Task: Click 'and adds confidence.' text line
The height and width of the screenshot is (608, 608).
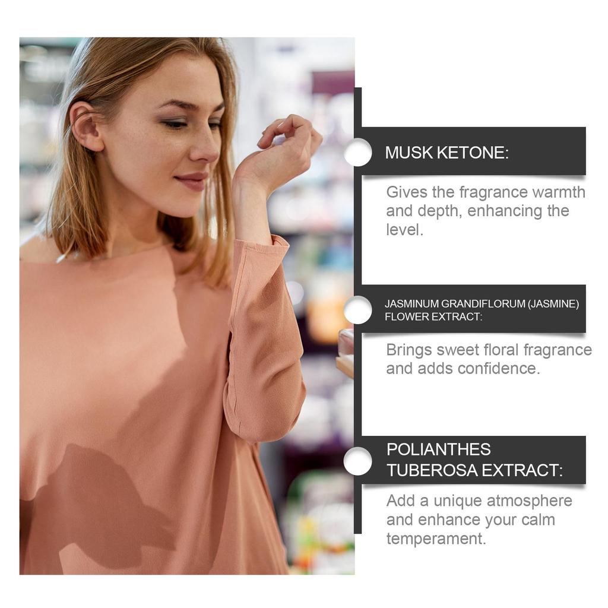Action: (x=463, y=368)
